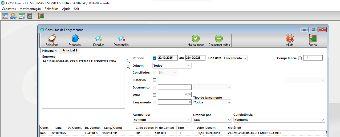Toggle the Período checkbox
Screen dimensions: 340x137
click(x=155, y=58)
